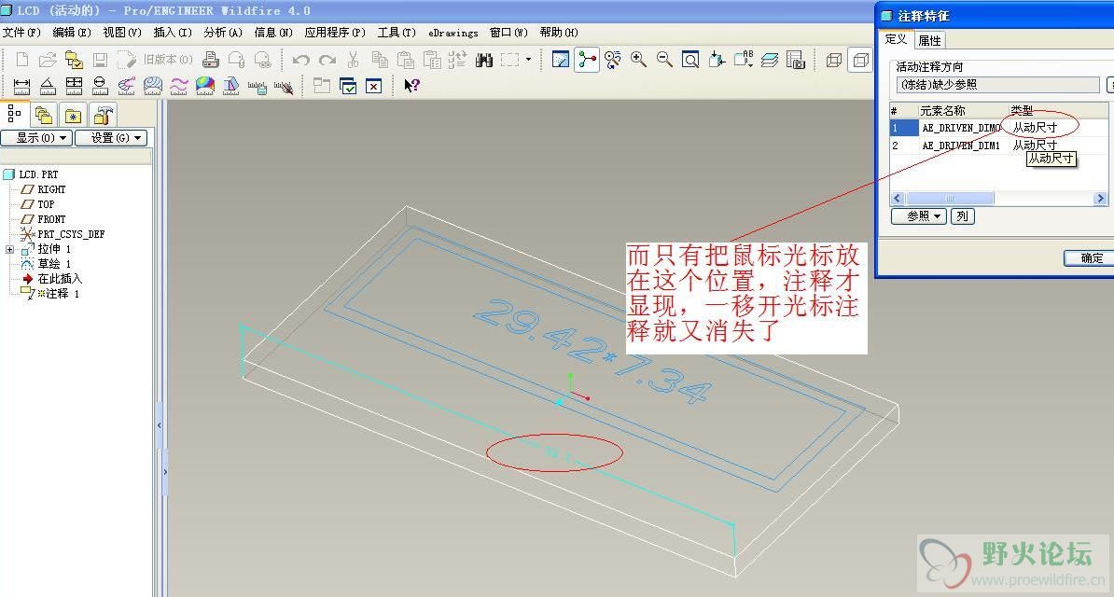Click the Save floppy disk icon
Viewport: 1114px width, 597px height.
pyautogui.click(x=100, y=60)
